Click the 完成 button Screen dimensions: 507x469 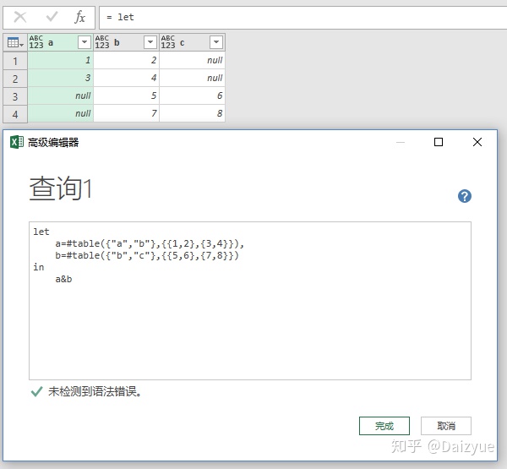(384, 426)
